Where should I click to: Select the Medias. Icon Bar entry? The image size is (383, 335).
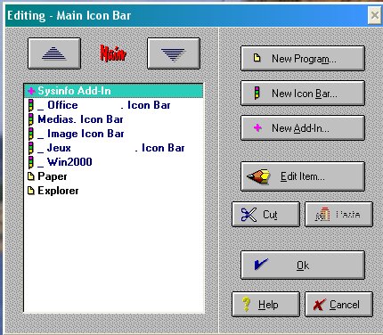click(x=114, y=119)
